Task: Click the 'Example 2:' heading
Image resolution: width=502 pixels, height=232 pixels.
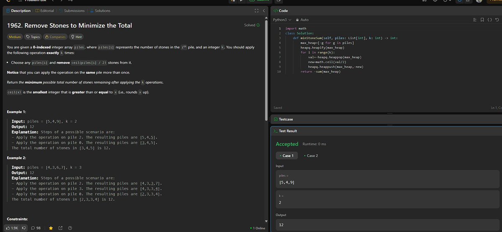Action: point(16,158)
